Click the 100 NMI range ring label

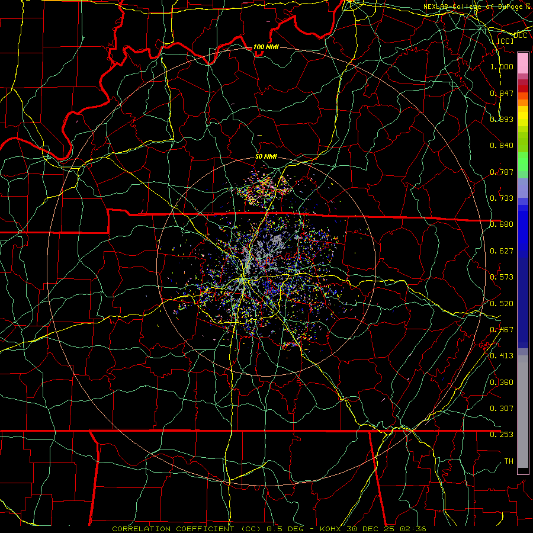(x=266, y=47)
